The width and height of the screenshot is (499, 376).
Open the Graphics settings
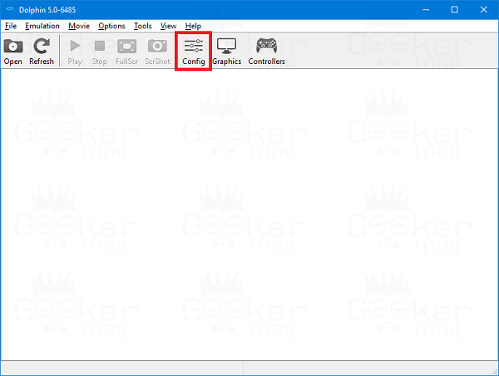(x=226, y=52)
